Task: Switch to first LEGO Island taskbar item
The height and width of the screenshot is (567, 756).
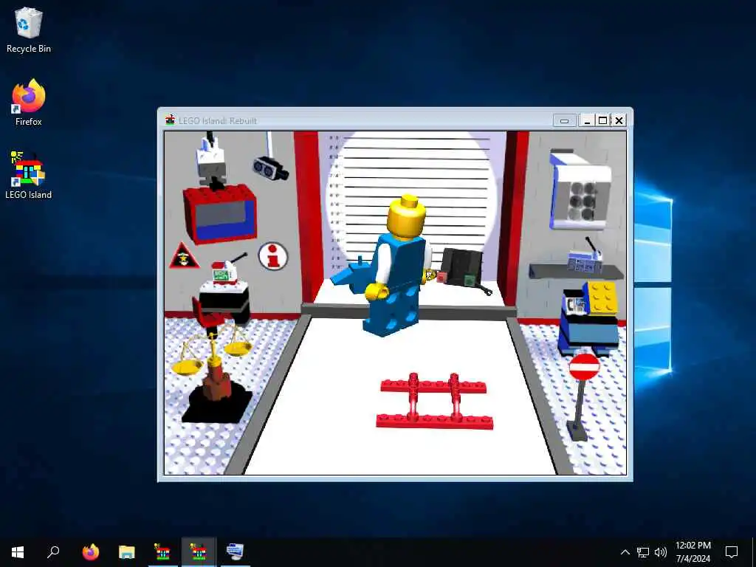Action: [x=162, y=552]
